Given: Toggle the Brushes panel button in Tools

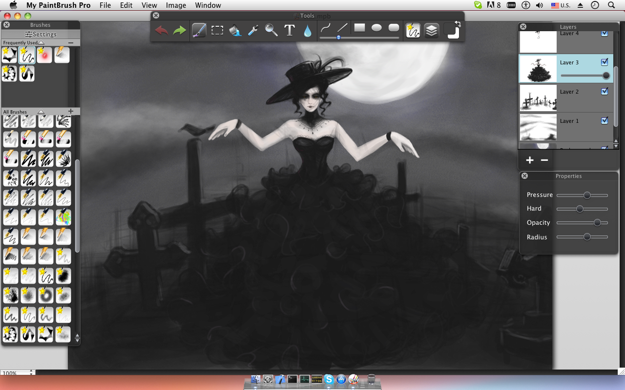Looking at the screenshot, I should tap(413, 31).
